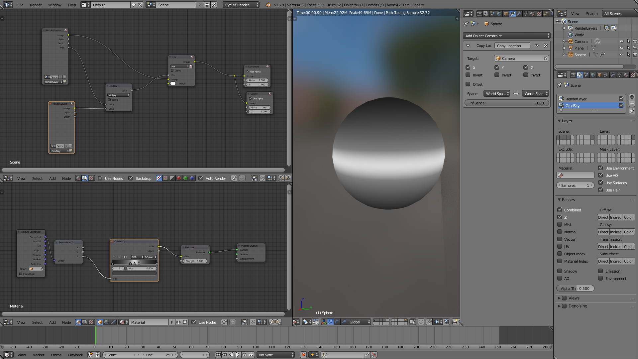Open the Cycles Render engine dropdown

coord(241,5)
